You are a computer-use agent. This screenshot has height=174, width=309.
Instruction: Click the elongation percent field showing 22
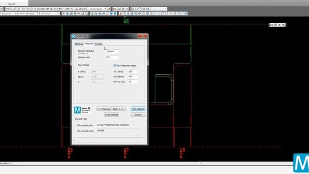pyautogui.click(x=133, y=82)
